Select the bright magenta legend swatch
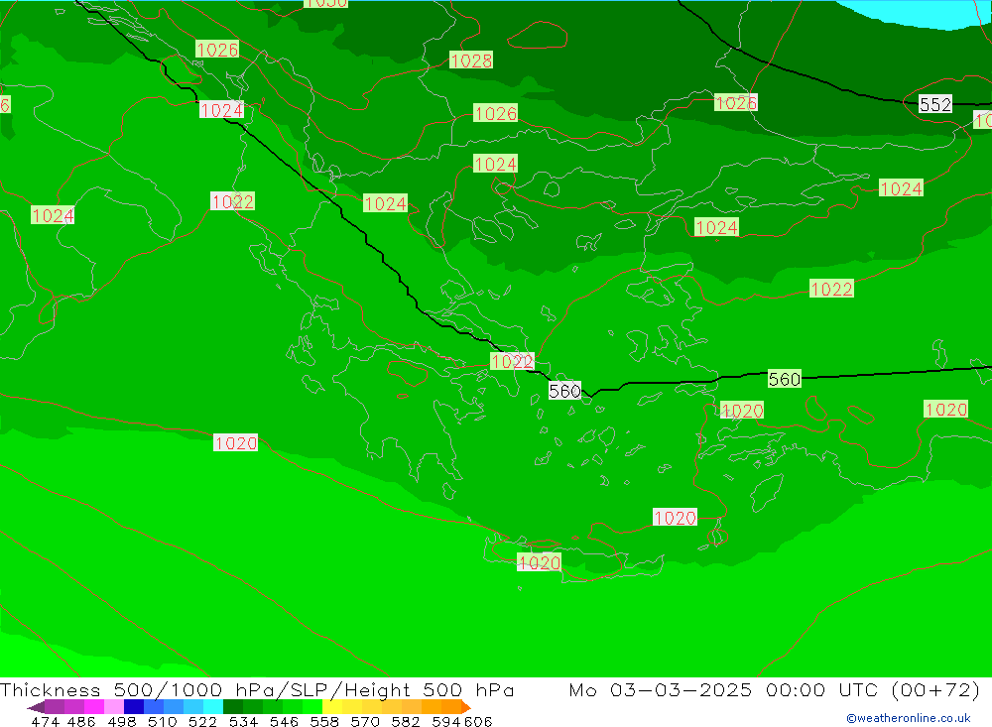The image size is (992, 727). (94, 707)
